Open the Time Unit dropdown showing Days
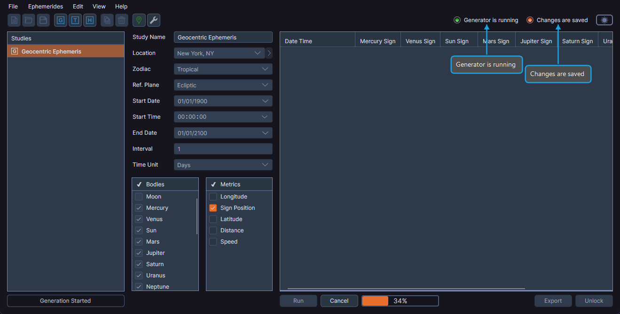 tap(223, 164)
